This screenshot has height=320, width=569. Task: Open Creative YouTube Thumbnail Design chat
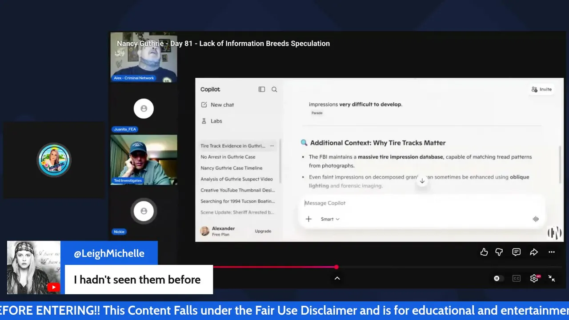point(237,190)
